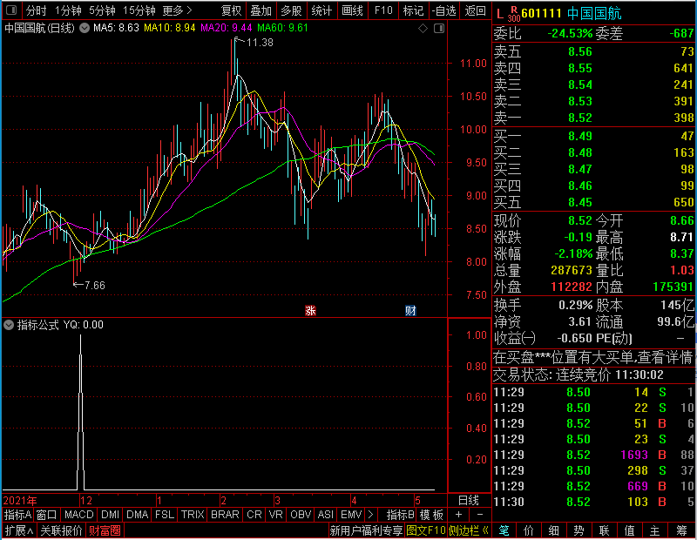Apply the CR indicator
Viewport: 697px width, 540px height.
pos(254,515)
